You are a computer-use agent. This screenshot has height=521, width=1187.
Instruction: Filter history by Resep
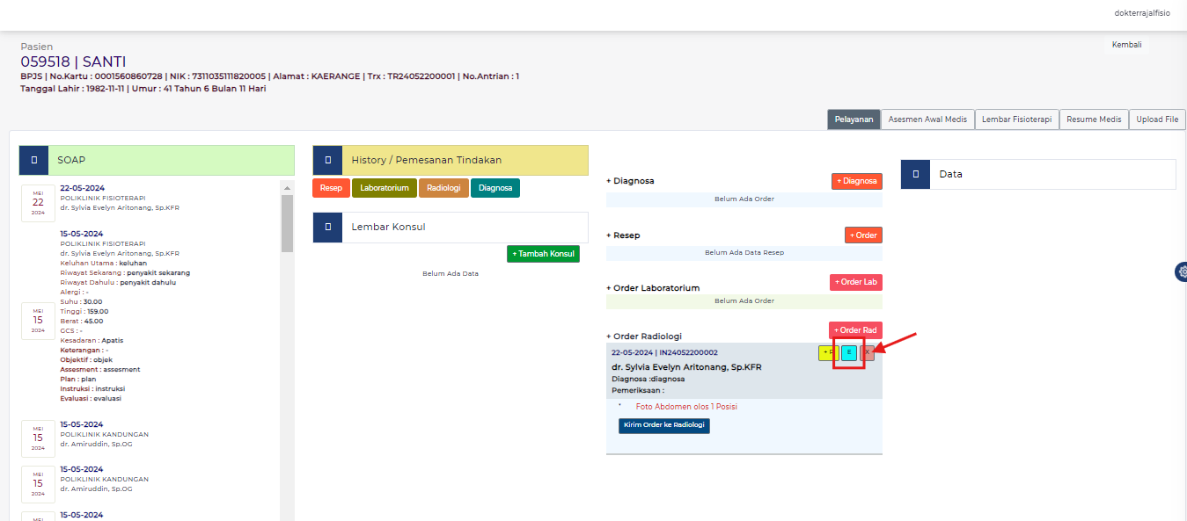[331, 187]
